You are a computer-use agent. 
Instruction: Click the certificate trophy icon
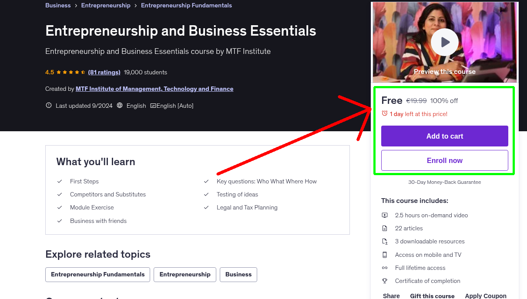385,281
